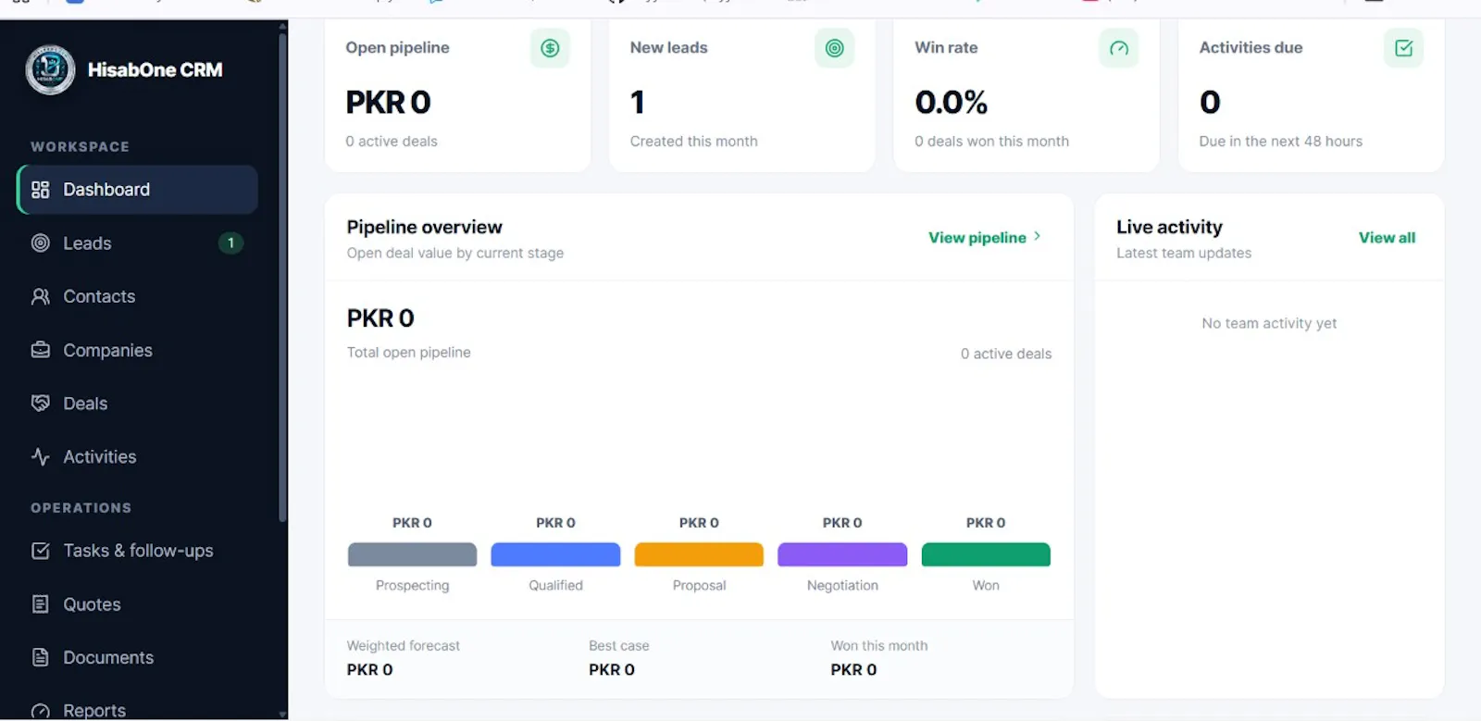Open the Dashboard menu item
The width and height of the screenshot is (1481, 721).
click(137, 190)
